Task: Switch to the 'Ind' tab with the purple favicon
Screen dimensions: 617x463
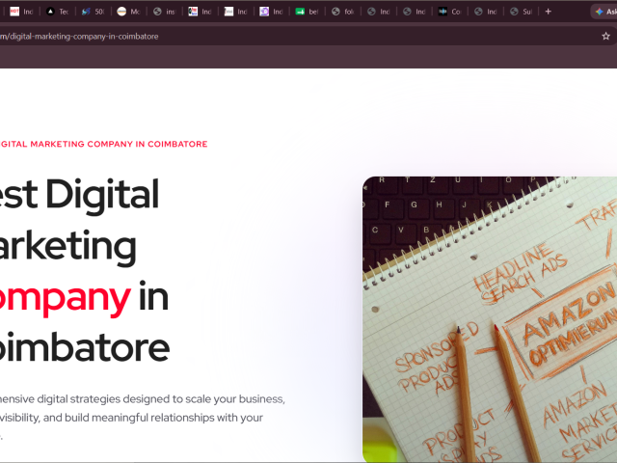Action: tap(271, 12)
